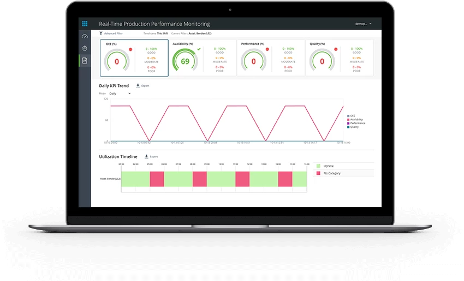Click the Timeframe This Shift filter text
The width and height of the screenshot is (464, 281).
pos(156,33)
